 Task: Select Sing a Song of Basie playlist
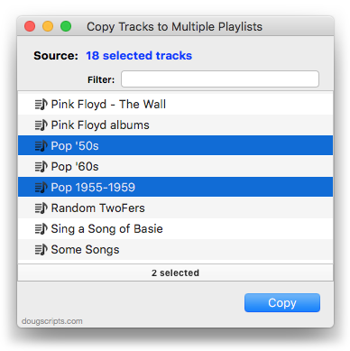click(175, 229)
